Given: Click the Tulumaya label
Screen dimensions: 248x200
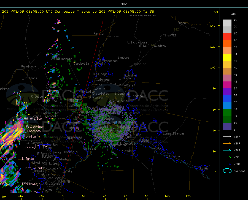Looking at the screenshot, I should tap(103, 80).
